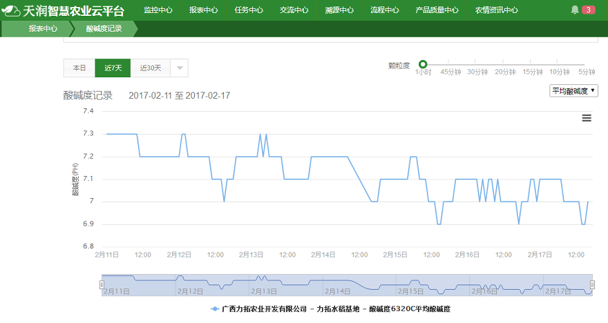Image resolution: width=608 pixels, height=323 pixels.
Task: Click the right navigator range handle
Action: coord(592,284)
